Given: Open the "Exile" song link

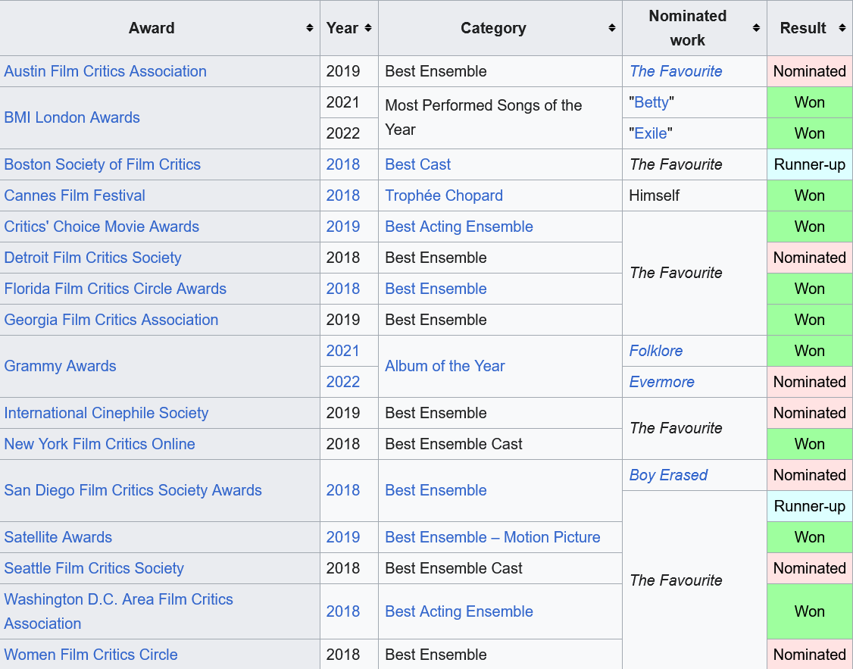Looking at the screenshot, I should 651,133.
